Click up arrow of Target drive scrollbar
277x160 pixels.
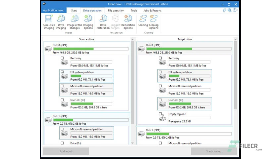[235, 39]
